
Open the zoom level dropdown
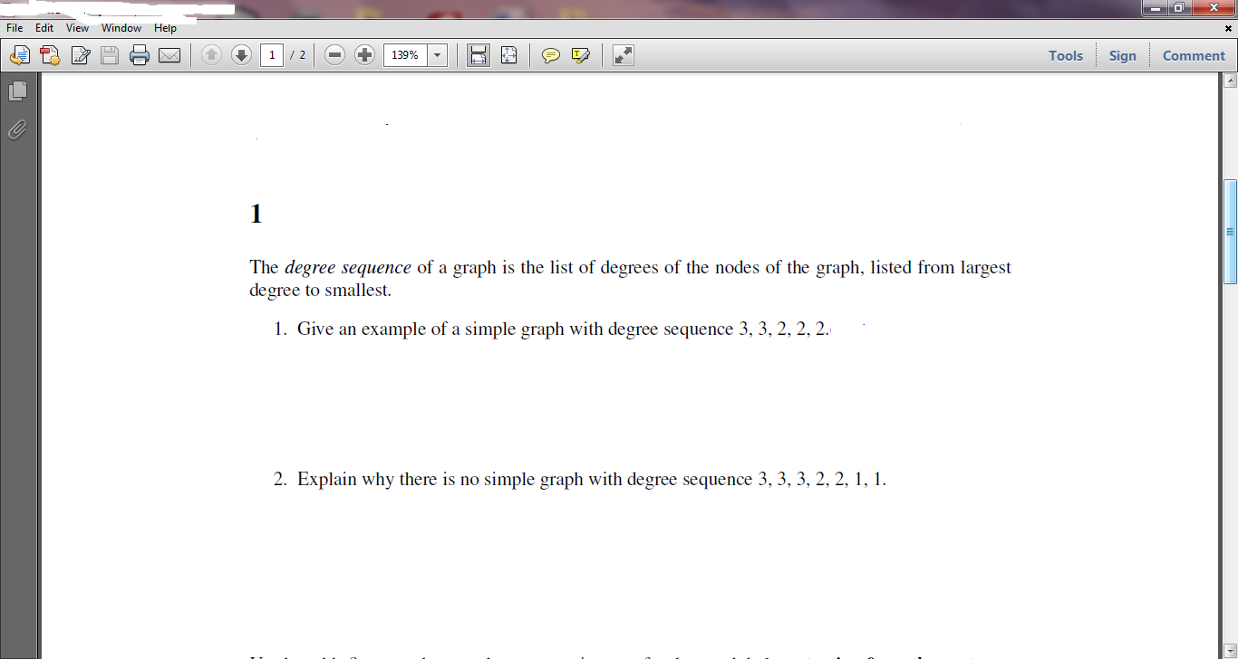436,54
